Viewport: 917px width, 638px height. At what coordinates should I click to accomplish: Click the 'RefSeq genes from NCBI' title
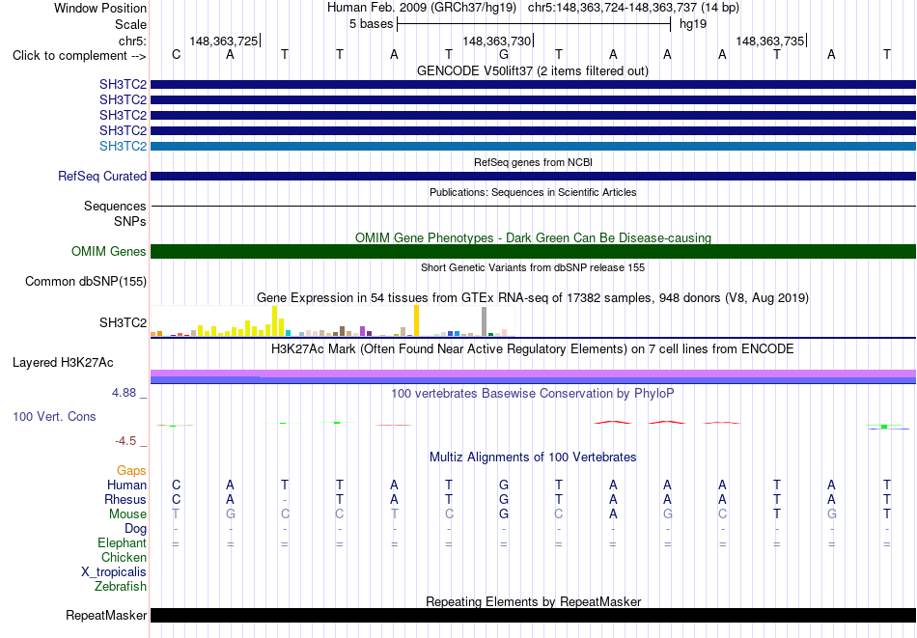533,162
